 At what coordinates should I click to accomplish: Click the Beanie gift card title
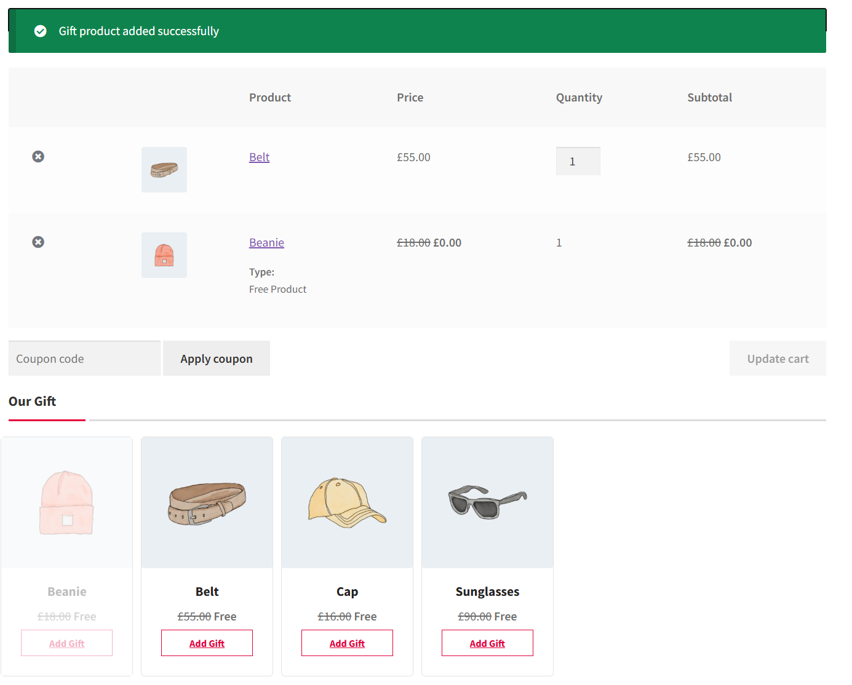click(x=66, y=592)
